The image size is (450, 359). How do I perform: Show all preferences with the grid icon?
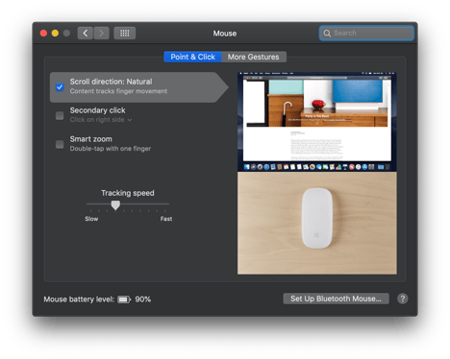(125, 34)
